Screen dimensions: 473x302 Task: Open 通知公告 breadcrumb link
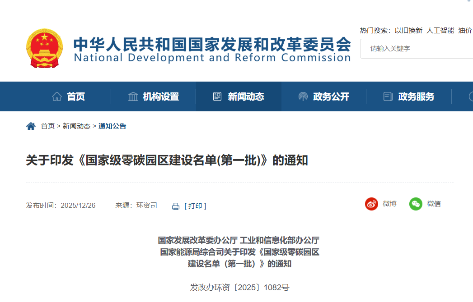[112, 126]
